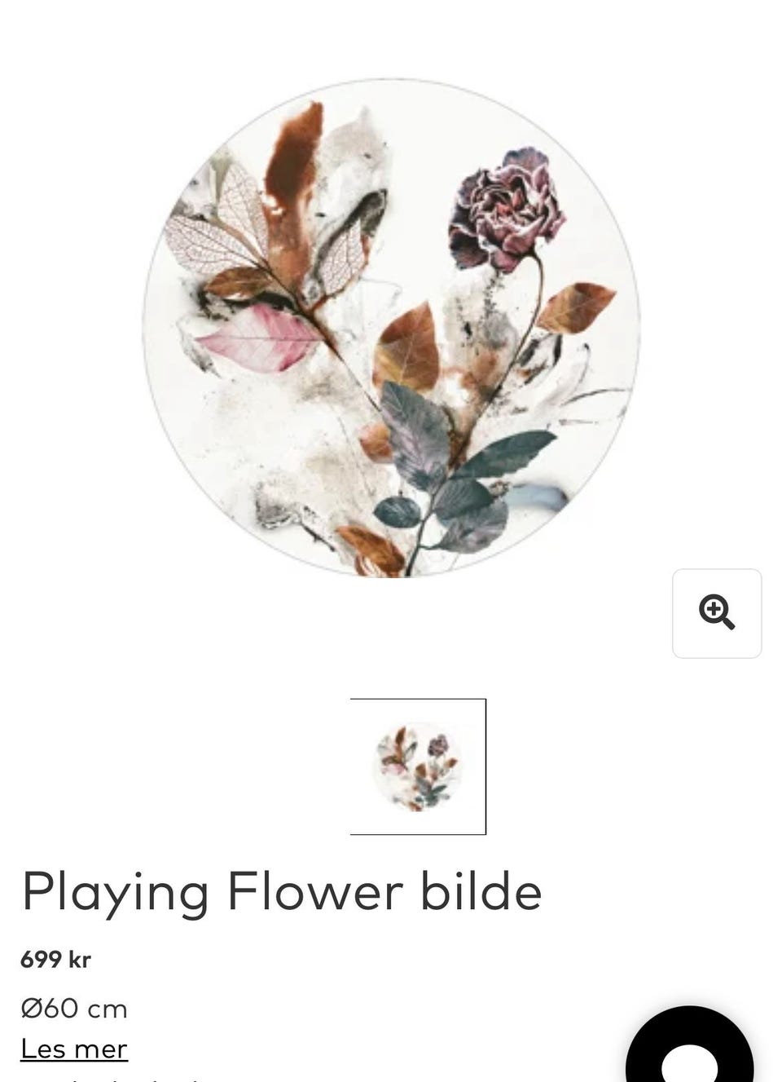Open the 'Les mer' link
Viewport: 782px width, 1082px height.
(74, 1049)
